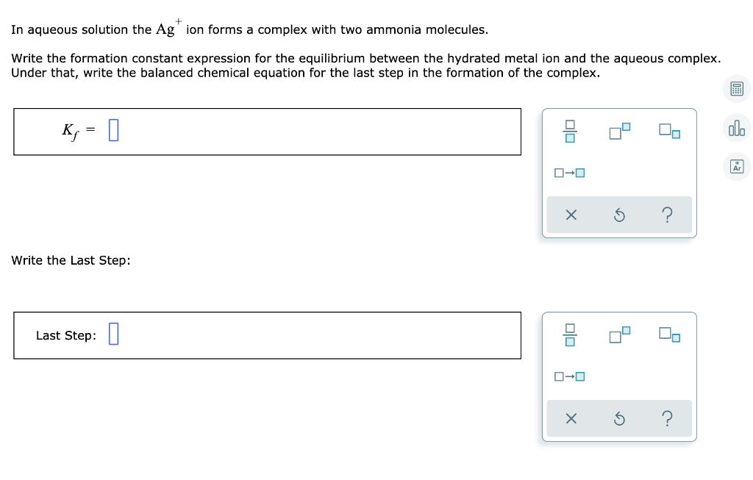Add a superscript in the Last Step palette
The height and width of the screenshot is (480, 753).
(618, 336)
